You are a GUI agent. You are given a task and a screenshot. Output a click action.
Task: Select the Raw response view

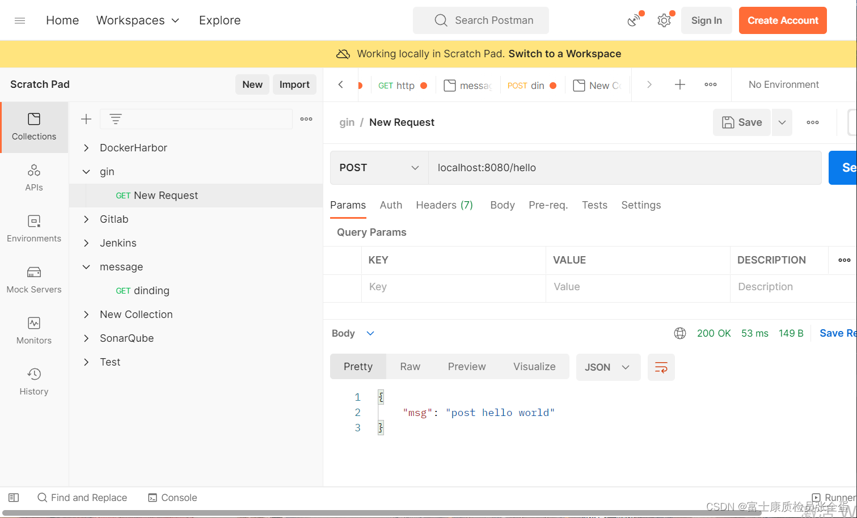click(410, 367)
